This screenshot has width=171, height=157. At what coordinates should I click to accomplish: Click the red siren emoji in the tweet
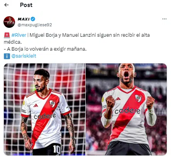tap(7, 35)
